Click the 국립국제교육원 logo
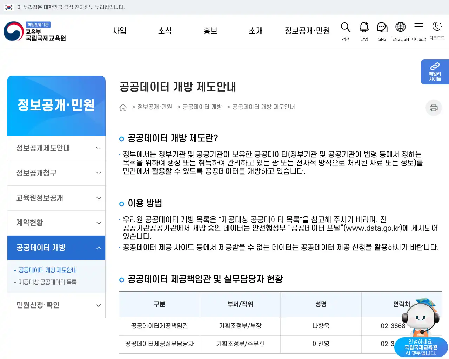This screenshot has height=359, width=449. (35, 31)
